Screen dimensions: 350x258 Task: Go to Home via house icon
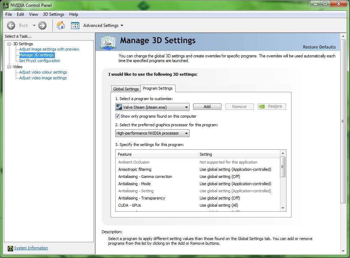tap(61, 25)
